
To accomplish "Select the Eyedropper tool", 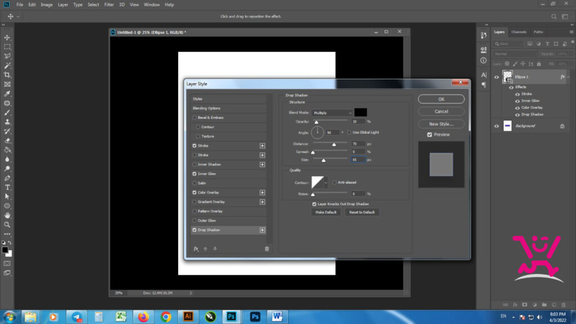I will (7, 94).
